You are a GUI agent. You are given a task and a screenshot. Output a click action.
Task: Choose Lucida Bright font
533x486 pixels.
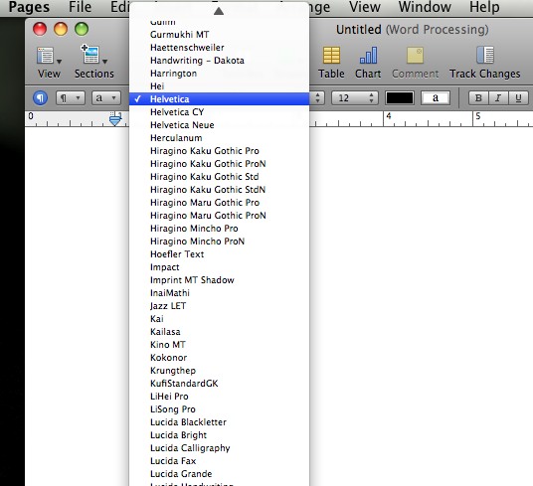[219, 435]
